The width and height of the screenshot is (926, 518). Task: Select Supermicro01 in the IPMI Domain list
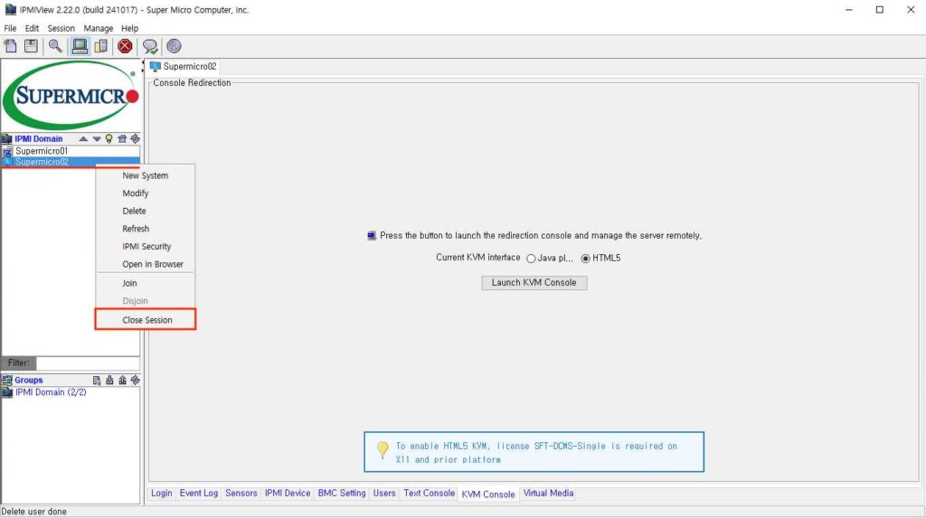pyautogui.click(x=71, y=151)
